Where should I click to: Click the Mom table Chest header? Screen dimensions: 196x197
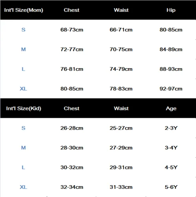(x=71, y=10)
